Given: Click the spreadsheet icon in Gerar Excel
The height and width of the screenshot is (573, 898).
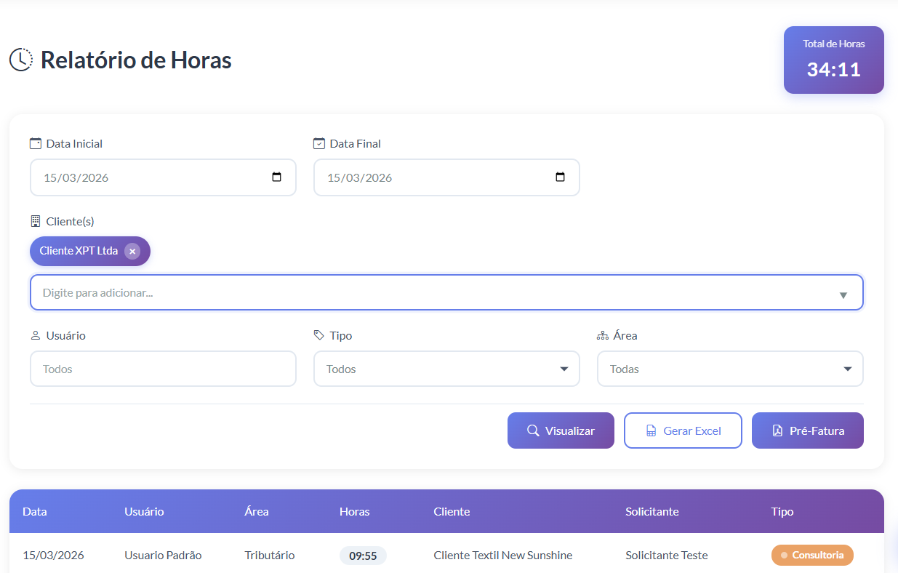Looking at the screenshot, I should 652,431.
